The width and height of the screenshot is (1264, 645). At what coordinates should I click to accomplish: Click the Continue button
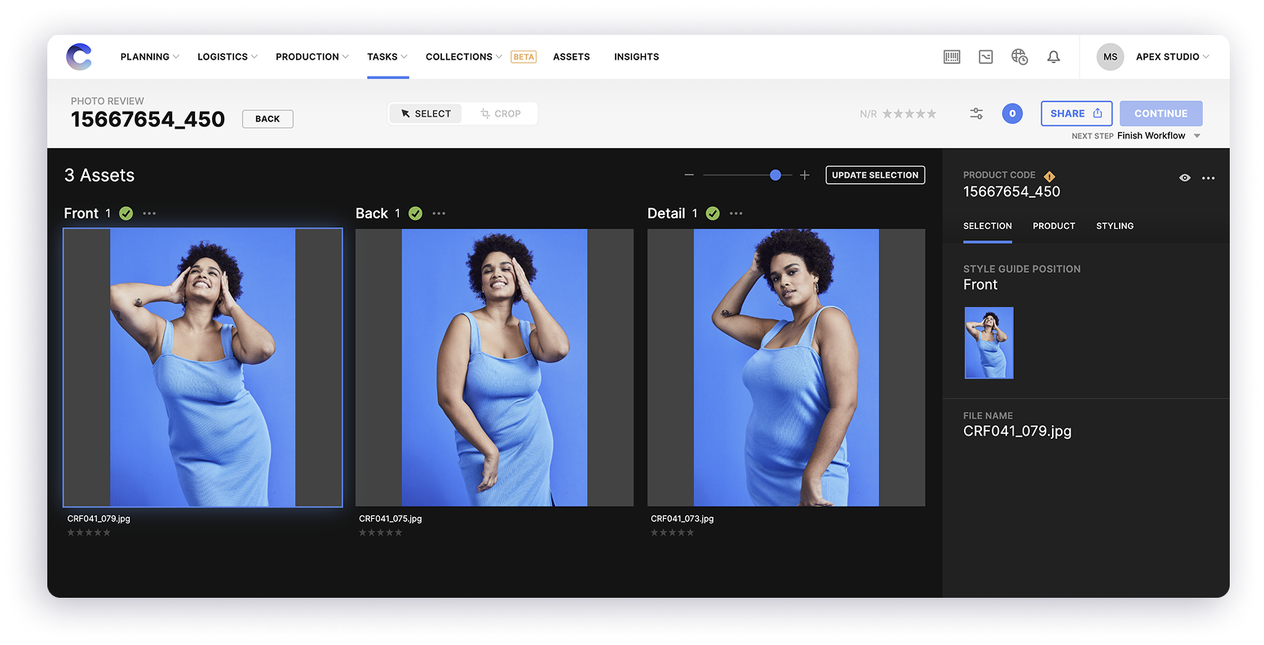1160,114
